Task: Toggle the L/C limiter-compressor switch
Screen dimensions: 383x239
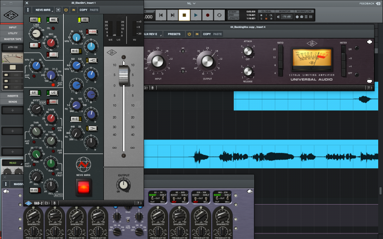Action: 52,93
